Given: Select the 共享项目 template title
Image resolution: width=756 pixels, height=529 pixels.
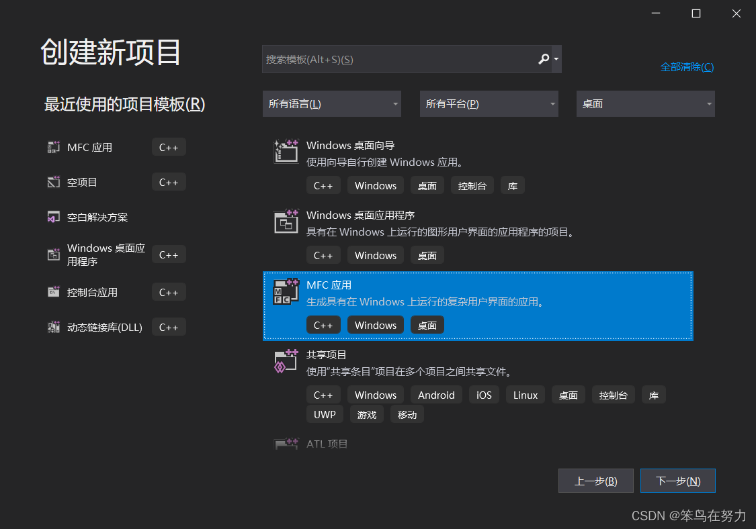Looking at the screenshot, I should click(327, 355).
